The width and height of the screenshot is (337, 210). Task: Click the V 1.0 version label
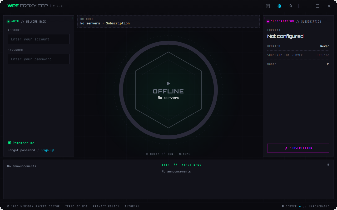point(58,6)
